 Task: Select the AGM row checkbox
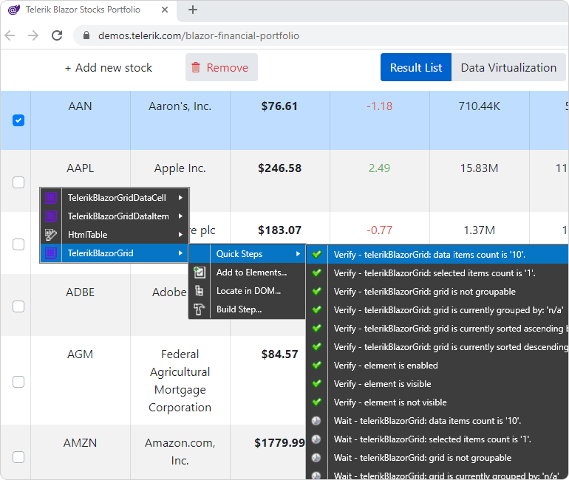click(x=18, y=382)
